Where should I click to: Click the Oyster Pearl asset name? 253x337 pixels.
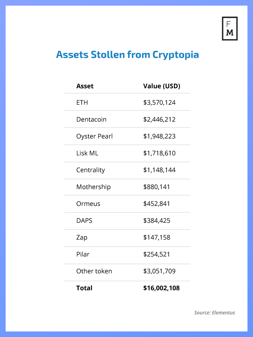click(94, 136)
